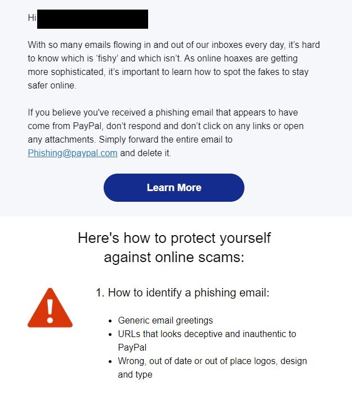Click the 'Wrong, out of date' bullet line
The image size is (352, 403).
[x=212, y=361]
